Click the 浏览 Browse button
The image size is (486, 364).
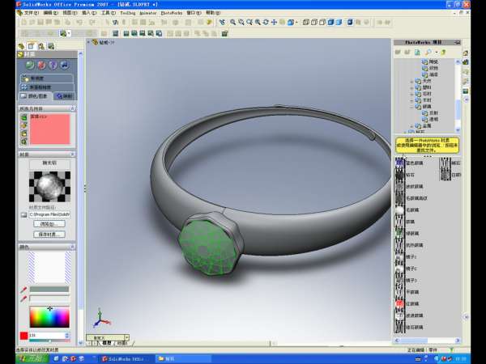47,224
